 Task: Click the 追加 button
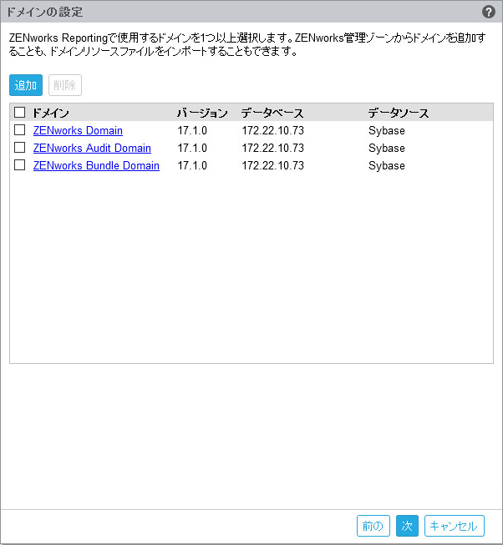(26, 85)
